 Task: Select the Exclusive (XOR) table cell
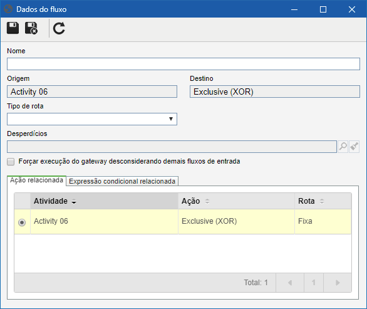(236, 221)
